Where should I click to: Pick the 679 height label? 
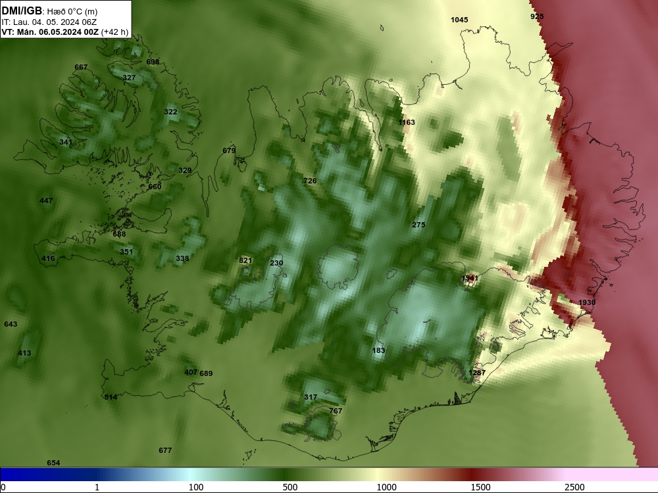(229, 151)
